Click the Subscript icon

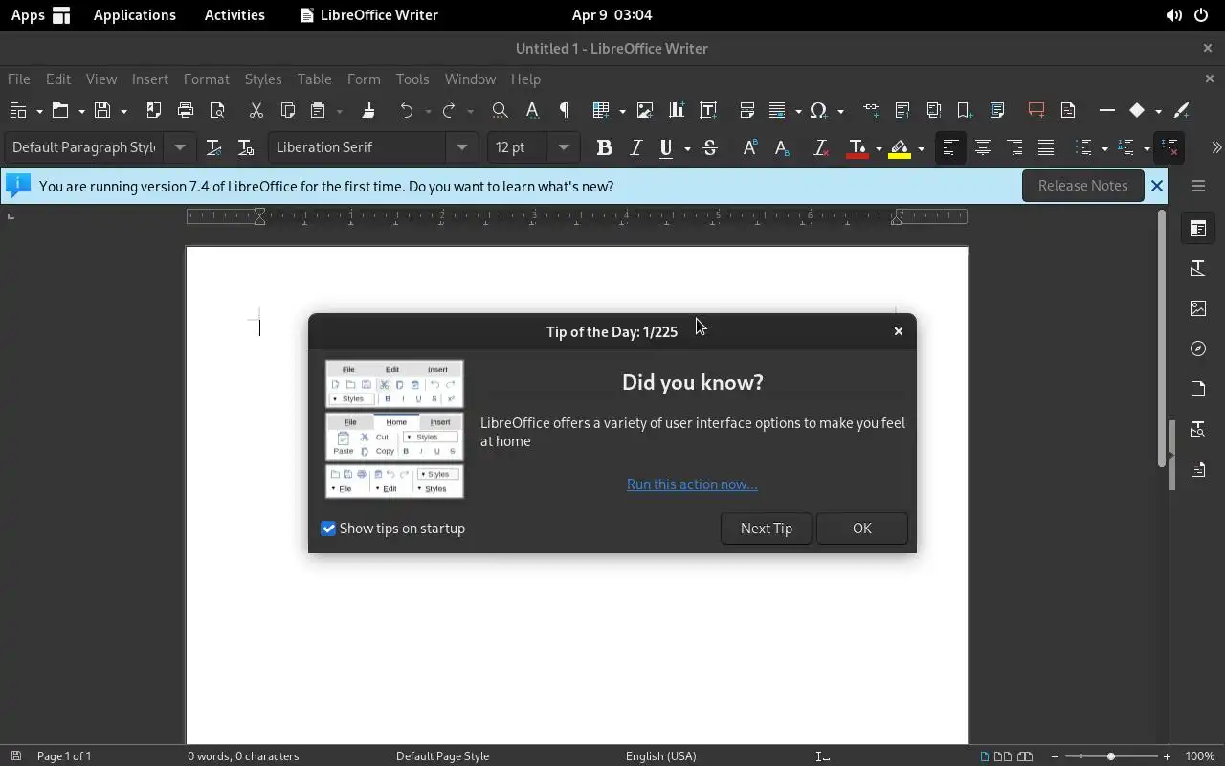781,147
